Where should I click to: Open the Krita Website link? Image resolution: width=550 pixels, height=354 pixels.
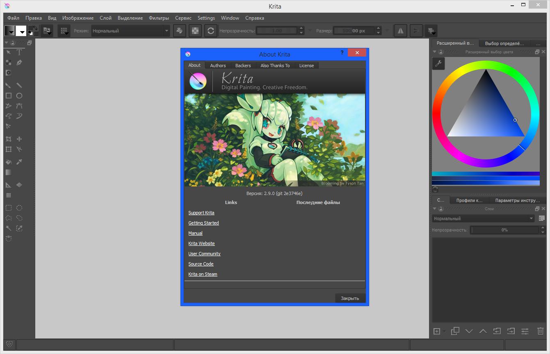coord(201,243)
